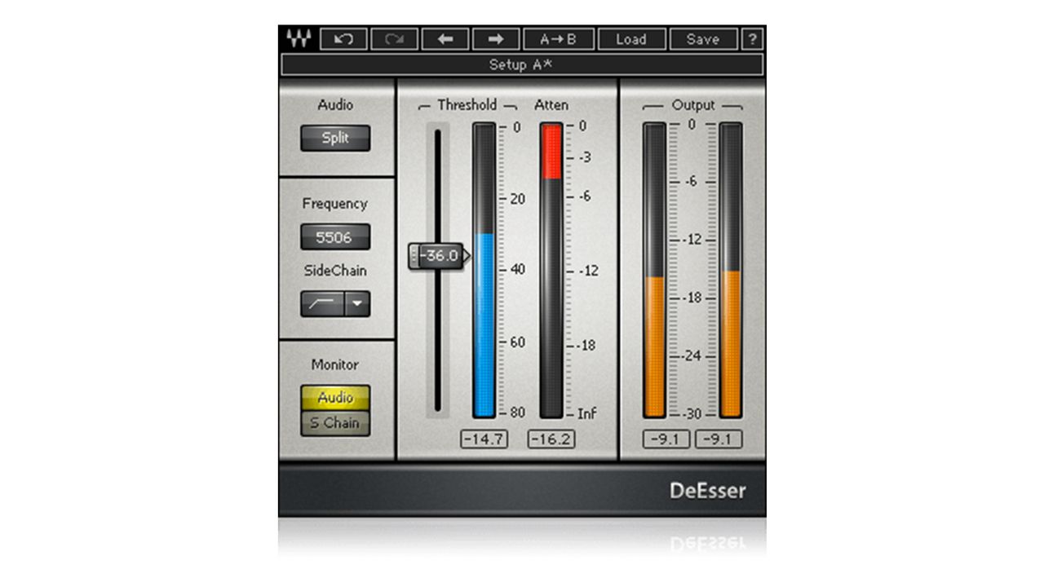Click the Threshold section label
The width and height of the screenshot is (1044, 587).
467,105
